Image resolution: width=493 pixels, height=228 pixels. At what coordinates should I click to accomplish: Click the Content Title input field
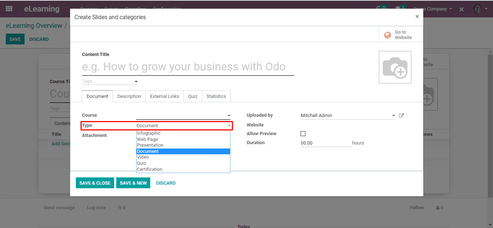pos(188,67)
